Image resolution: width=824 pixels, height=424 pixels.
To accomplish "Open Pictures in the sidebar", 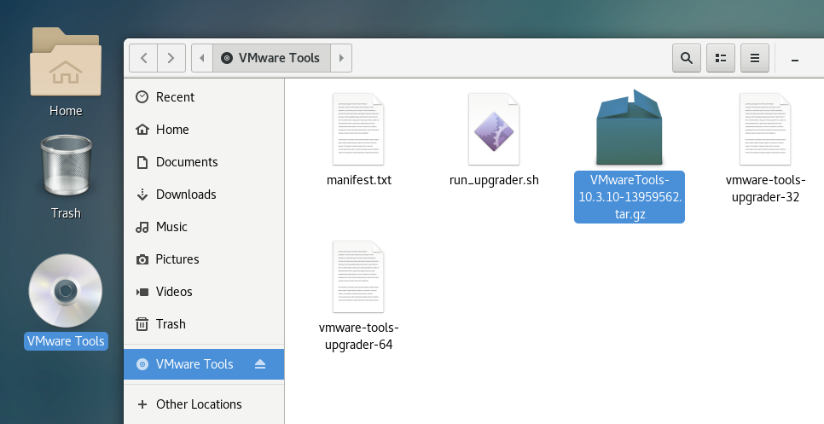I will pos(204,259).
